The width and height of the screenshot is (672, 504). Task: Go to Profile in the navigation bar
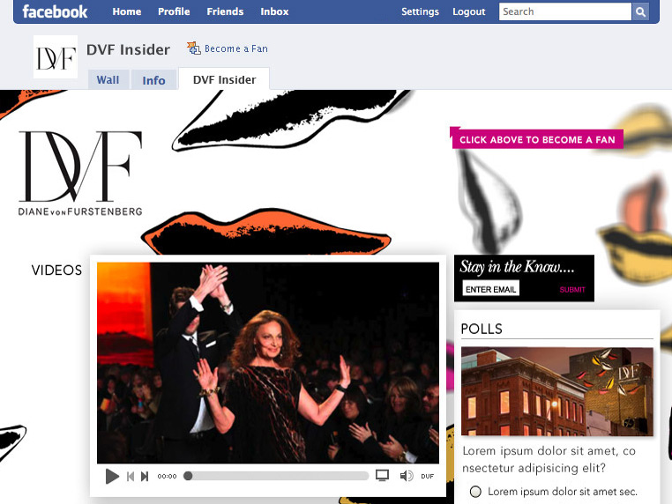[x=174, y=11]
